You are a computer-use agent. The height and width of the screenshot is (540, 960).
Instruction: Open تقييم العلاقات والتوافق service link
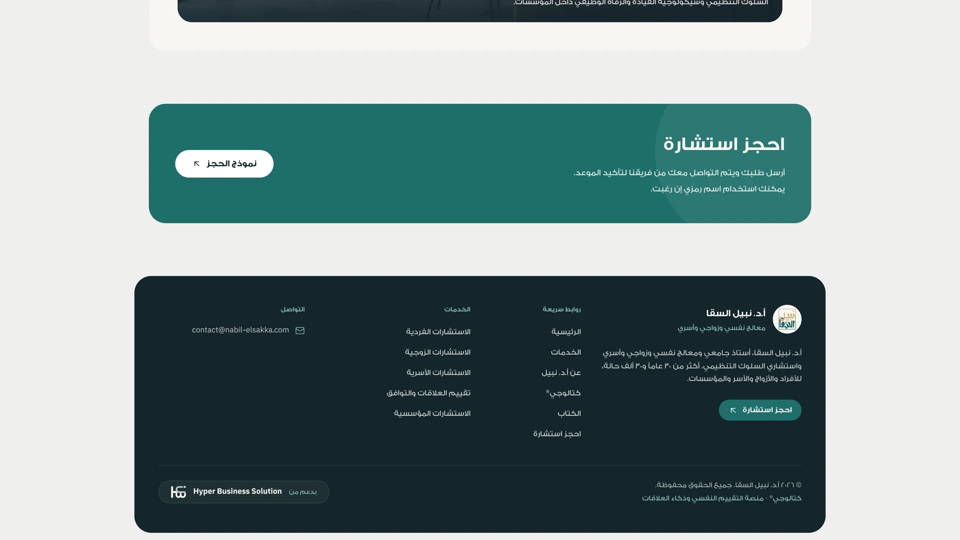pyautogui.click(x=428, y=393)
